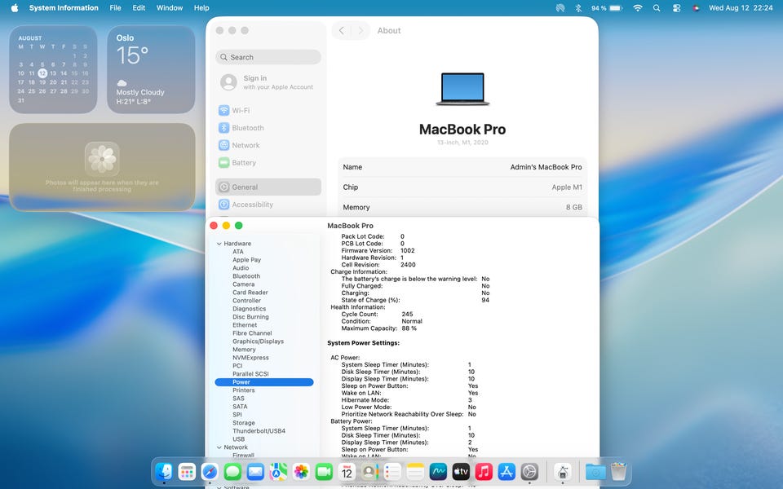Screen dimensions: 783x489
Task: Select Accessibility in System Settings sidebar
Action: click(268, 205)
